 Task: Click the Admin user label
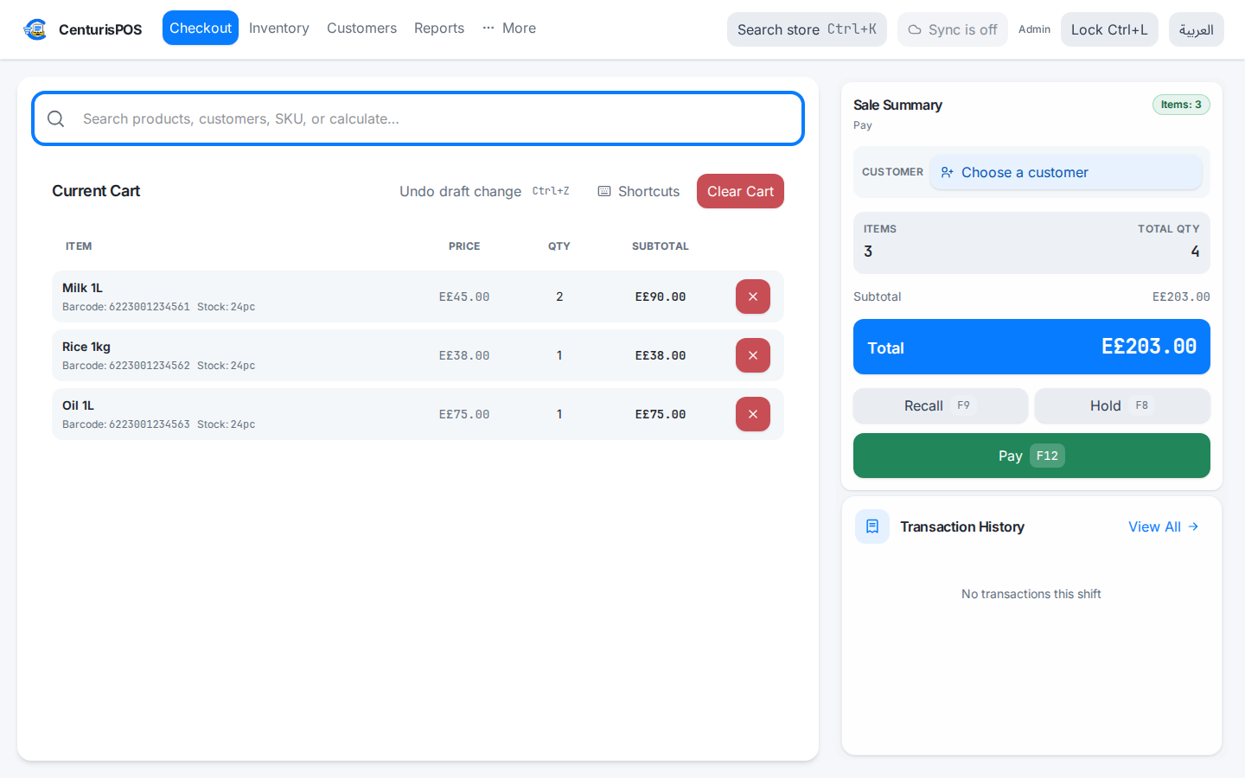click(1034, 29)
